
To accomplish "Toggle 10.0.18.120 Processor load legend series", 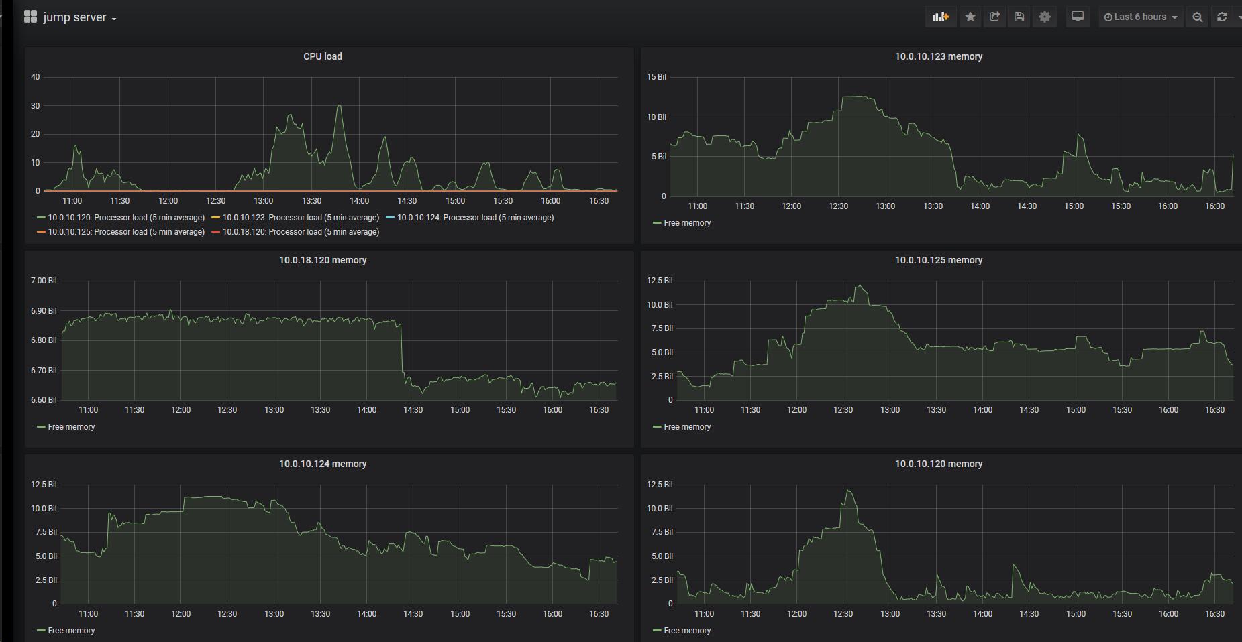I will pos(301,232).
